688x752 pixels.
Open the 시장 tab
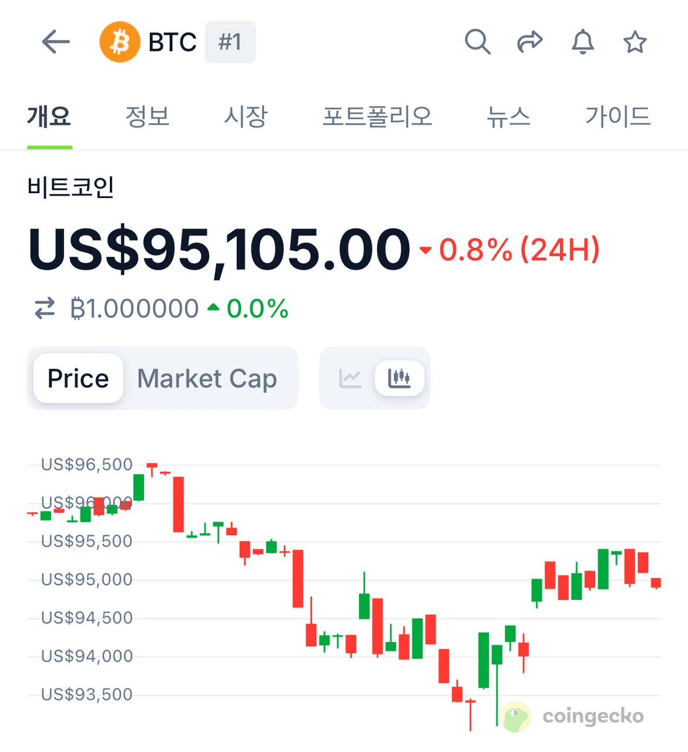click(x=246, y=116)
